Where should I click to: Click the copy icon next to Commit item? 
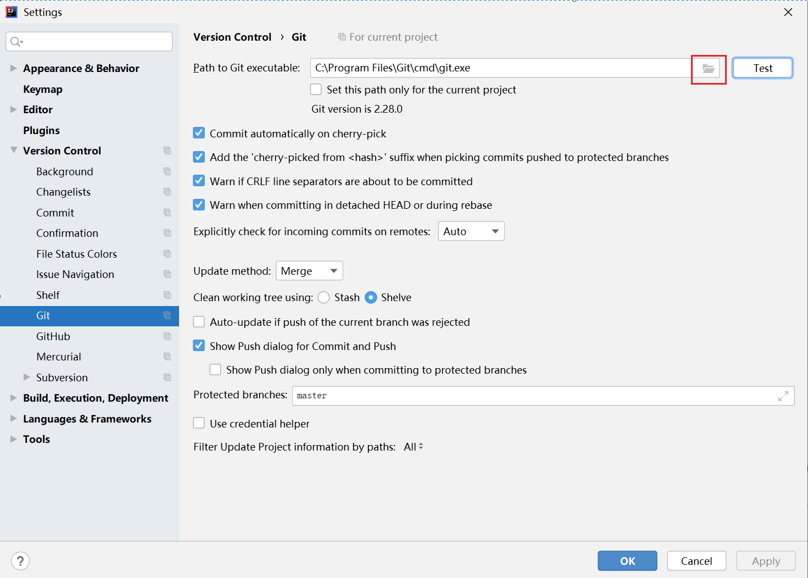168,213
